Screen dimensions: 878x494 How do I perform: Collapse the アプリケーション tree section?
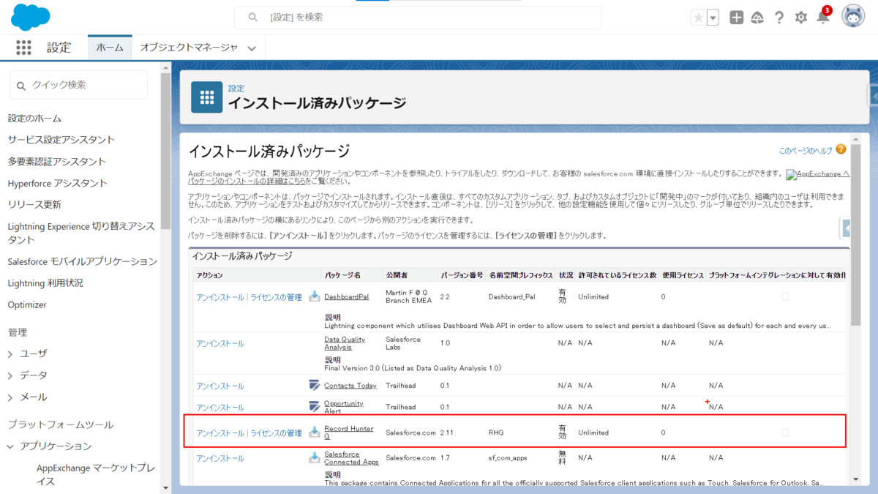(x=10, y=446)
